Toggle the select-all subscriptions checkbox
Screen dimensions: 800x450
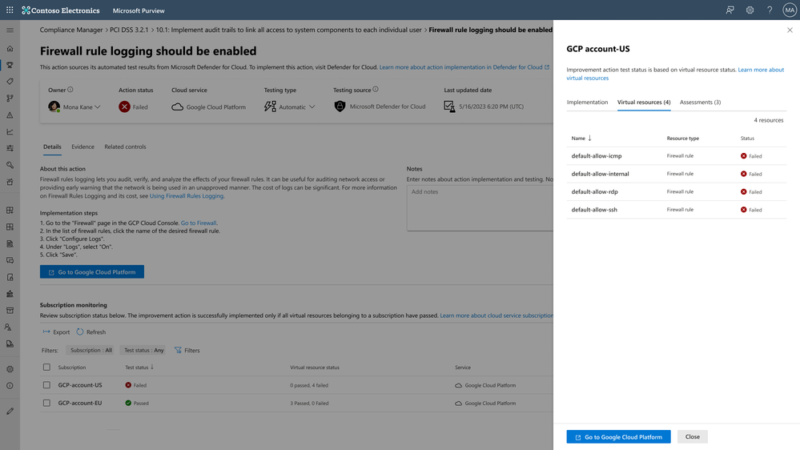click(x=46, y=367)
